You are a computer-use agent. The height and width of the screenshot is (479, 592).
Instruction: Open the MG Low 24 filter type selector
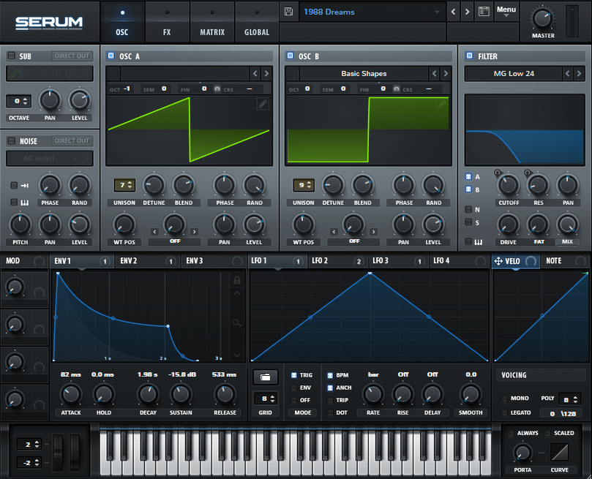[513, 73]
